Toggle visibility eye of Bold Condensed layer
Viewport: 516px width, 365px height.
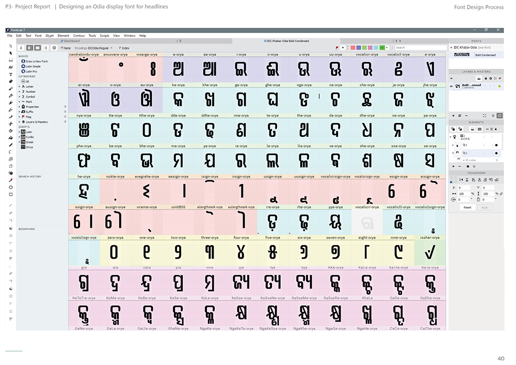coord(451,86)
